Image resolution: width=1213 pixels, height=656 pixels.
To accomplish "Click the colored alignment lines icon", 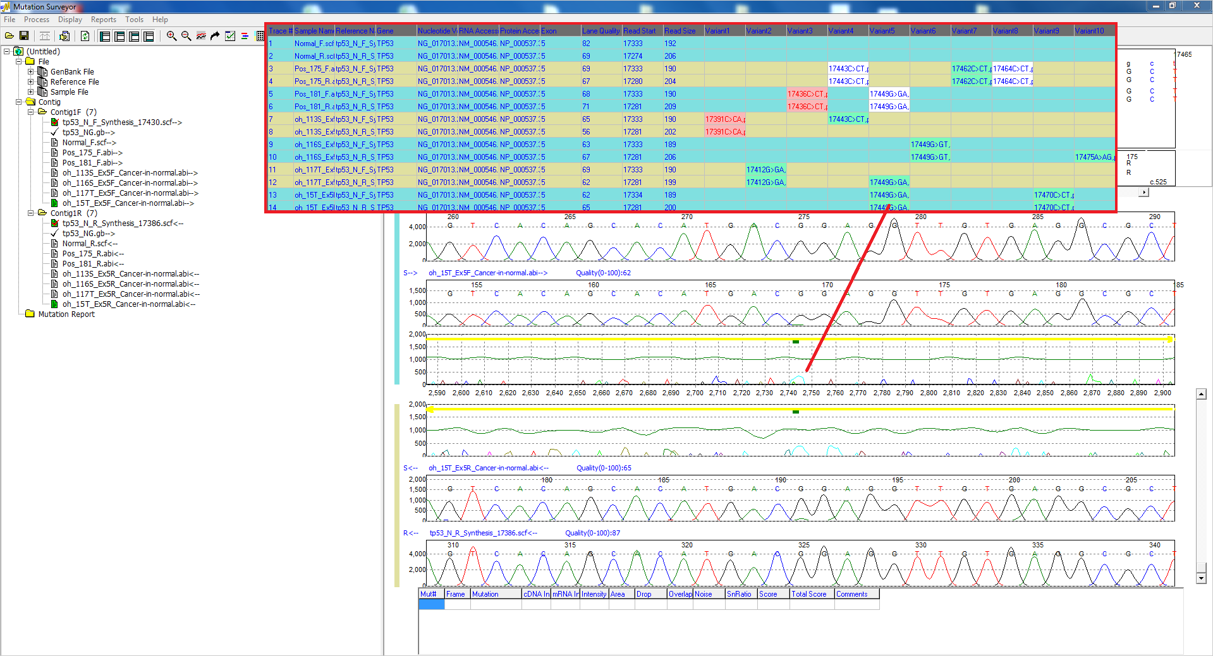I will (x=245, y=36).
